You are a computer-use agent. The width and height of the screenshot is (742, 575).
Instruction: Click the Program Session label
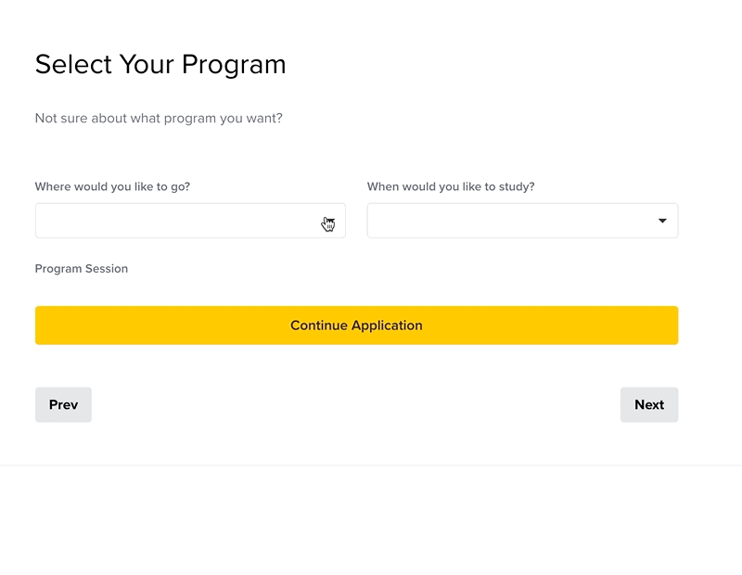pyautogui.click(x=81, y=268)
